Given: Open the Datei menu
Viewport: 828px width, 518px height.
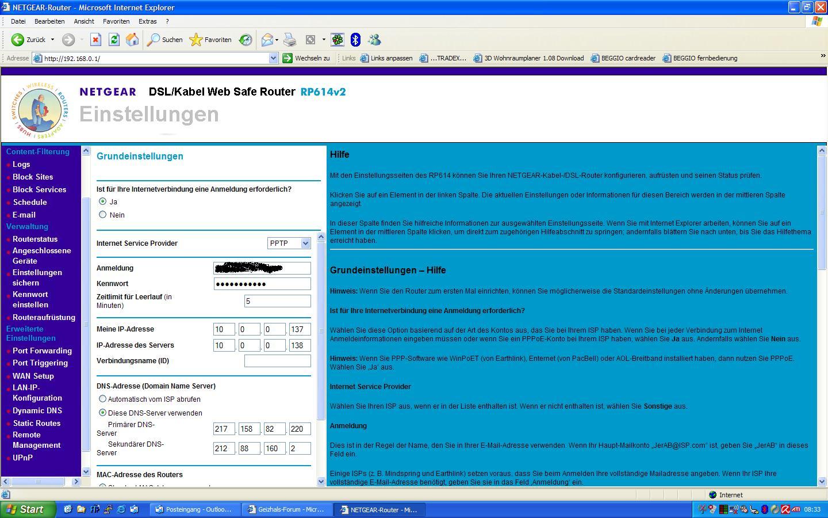Looking at the screenshot, I should click(x=18, y=21).
